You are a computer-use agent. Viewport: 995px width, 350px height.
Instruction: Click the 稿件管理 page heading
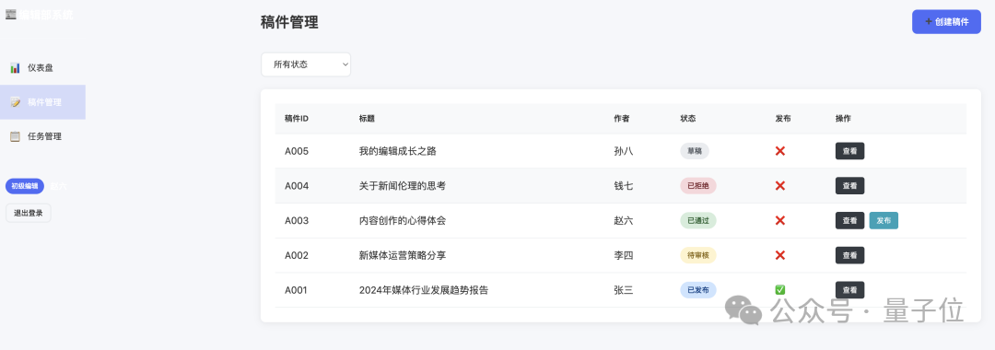coord(289,23)
